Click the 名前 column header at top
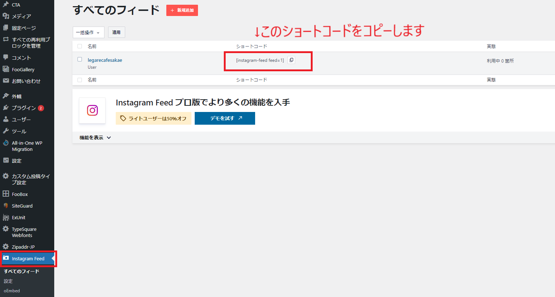Image resolution: width=555 pixels, height=297 pixels. [92, 46]
